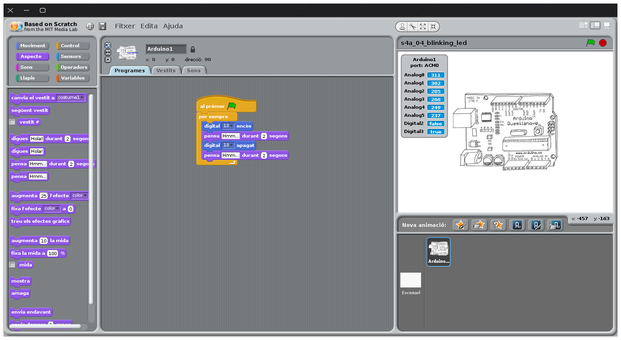621x340 pixels.
Task: Select the duplicate stamp tool
Action: pyautogui.click(x=403, y=26)
